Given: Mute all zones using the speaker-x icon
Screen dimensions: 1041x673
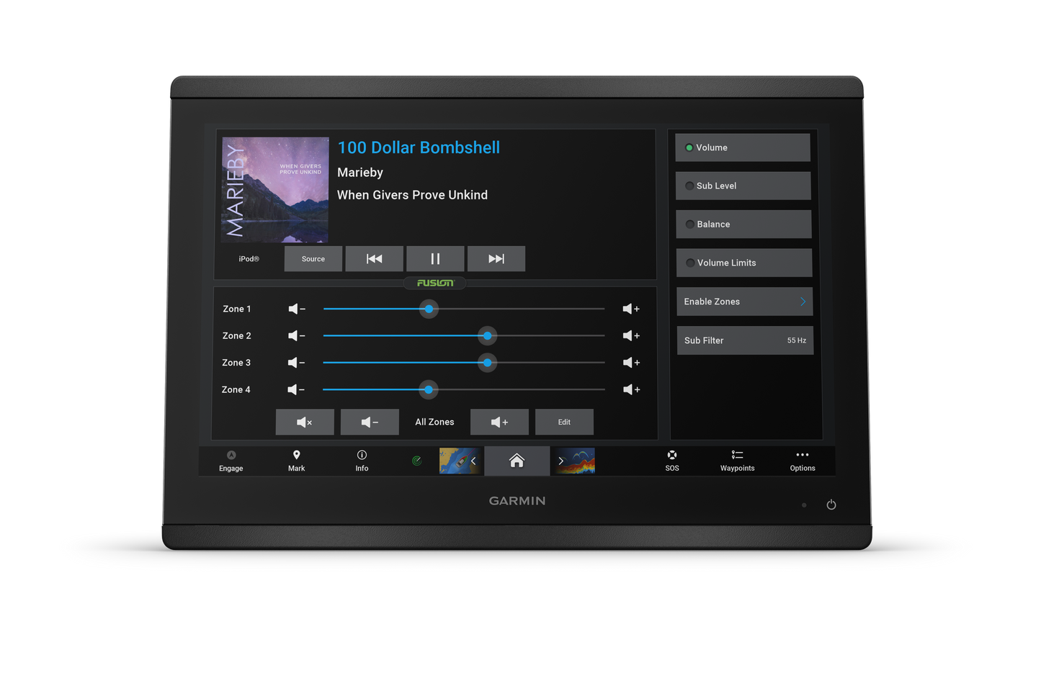Looking at the screenshot, I should pyautogui.click(x=304, y=422).
